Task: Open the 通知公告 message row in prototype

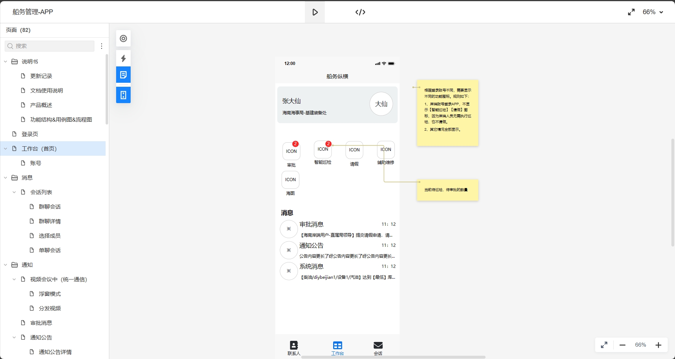Action: (337, 250)
